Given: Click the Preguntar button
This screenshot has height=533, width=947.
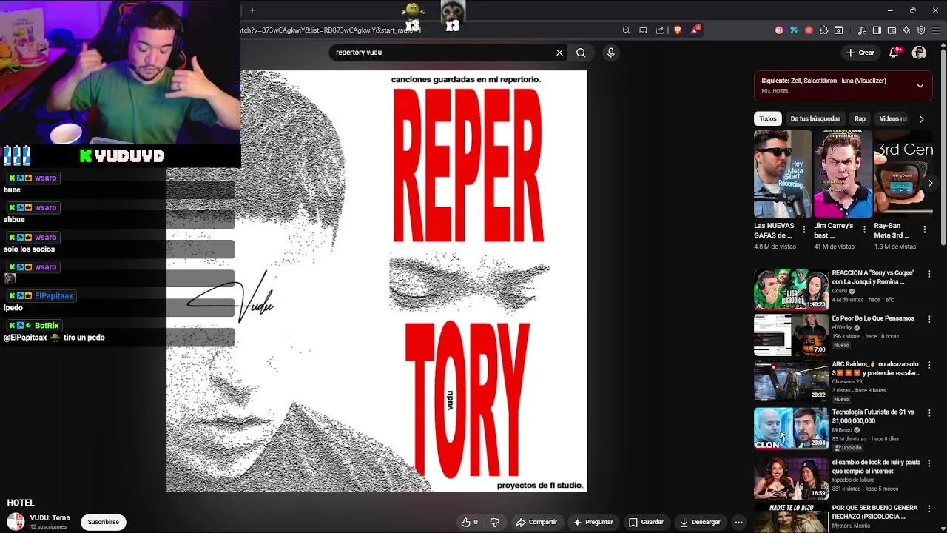Looking at the screenshot, I should (x=593, y=522).
